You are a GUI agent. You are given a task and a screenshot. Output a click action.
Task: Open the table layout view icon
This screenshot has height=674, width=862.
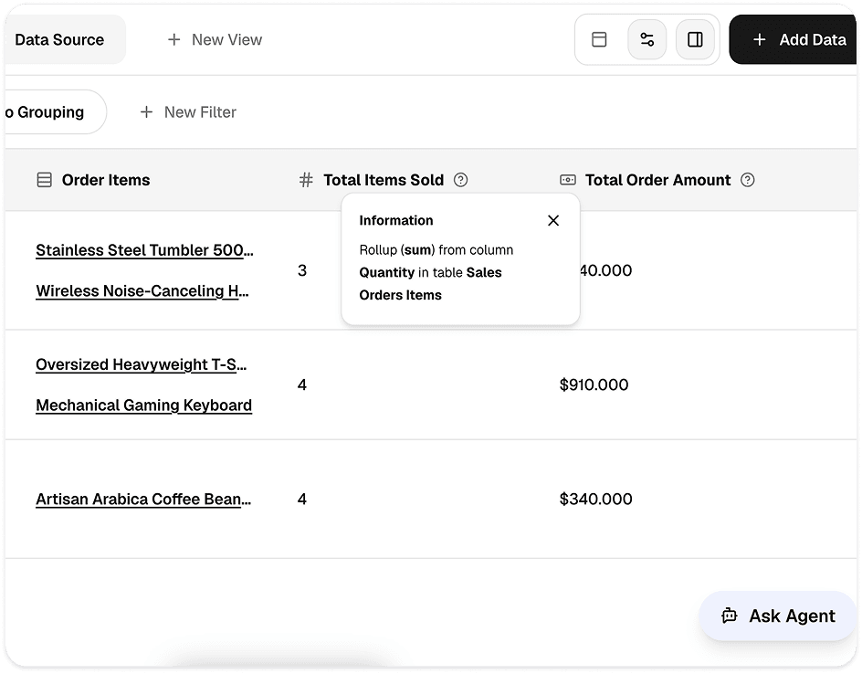point(599,39)
